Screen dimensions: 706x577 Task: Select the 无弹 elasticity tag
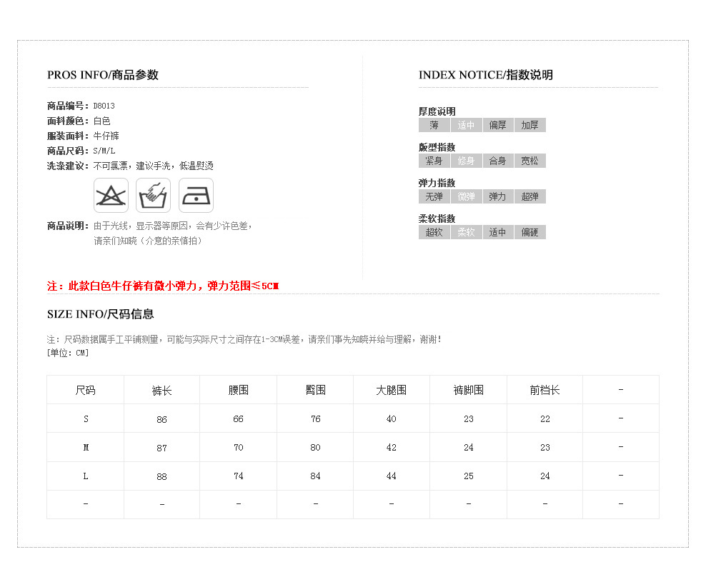[x=434, y=196]
